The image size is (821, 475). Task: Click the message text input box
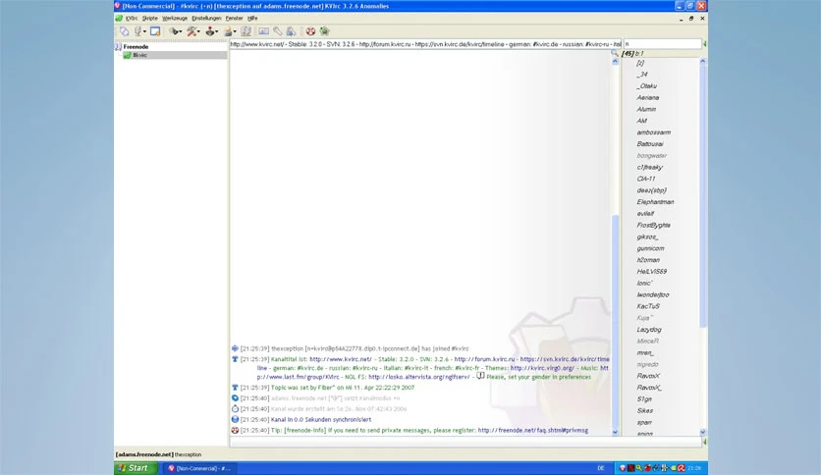pyautogui.click(x=465, y=442)
